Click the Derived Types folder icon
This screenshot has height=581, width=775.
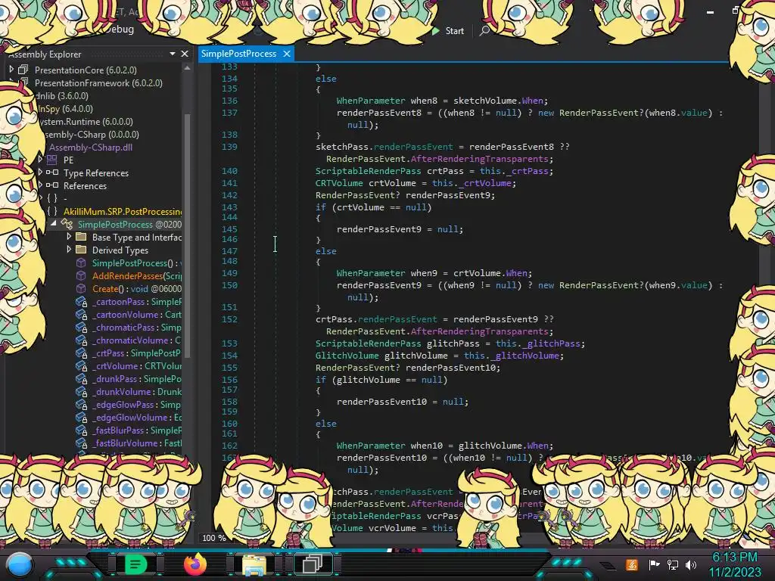81,250
